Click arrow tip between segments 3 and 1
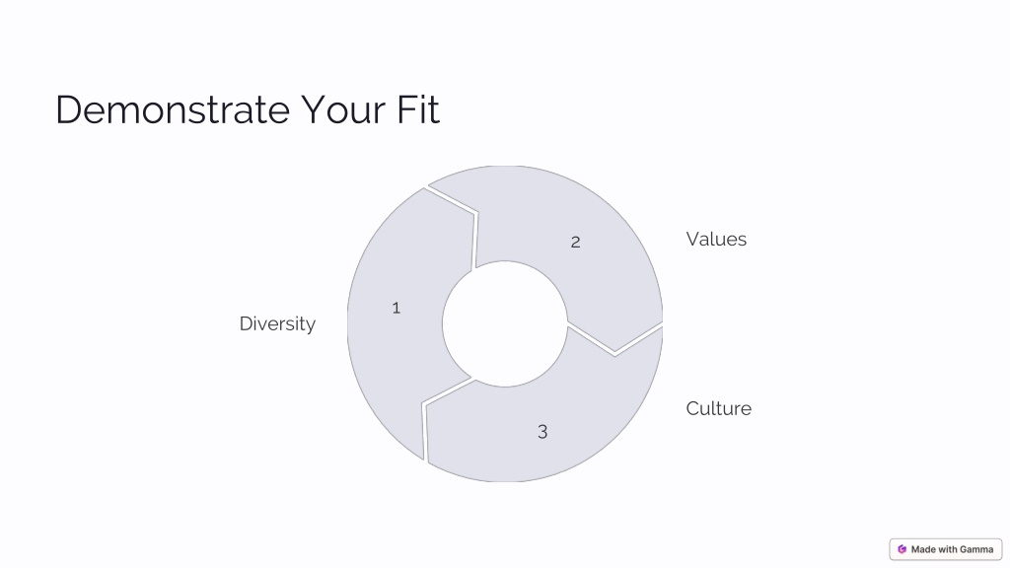This screenshot has height=568, width=1010. click(424, 404)
